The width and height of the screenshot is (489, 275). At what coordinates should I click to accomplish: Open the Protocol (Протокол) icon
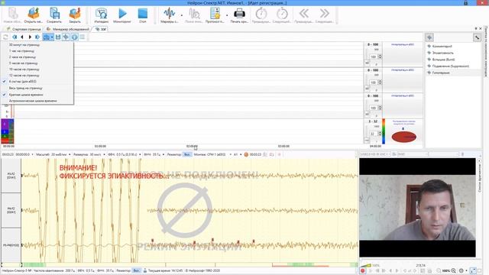(x=215, y=14)
